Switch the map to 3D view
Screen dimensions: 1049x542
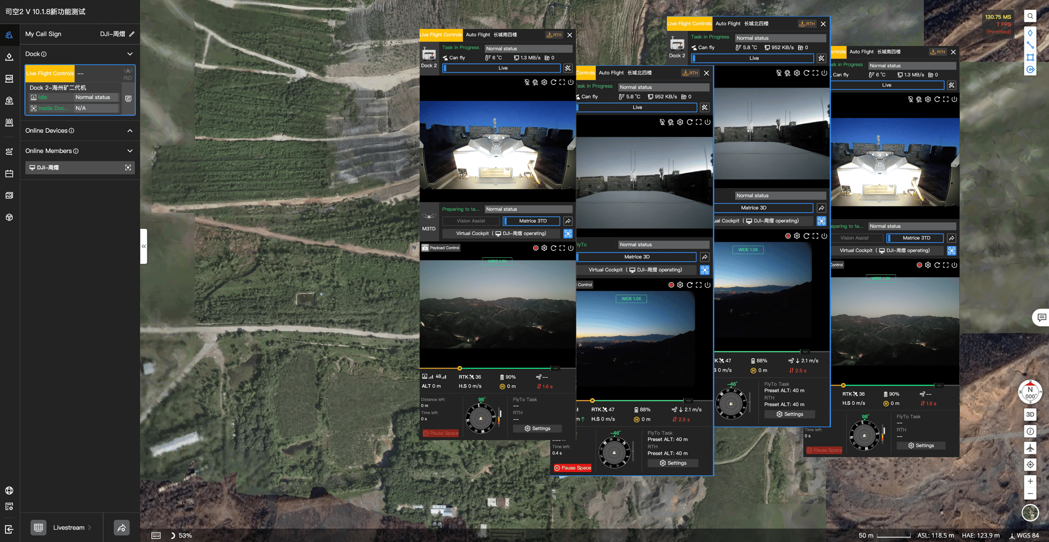1030,414
